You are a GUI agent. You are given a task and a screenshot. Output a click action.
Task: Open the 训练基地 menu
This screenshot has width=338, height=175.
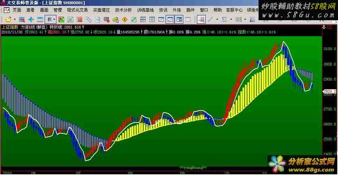(146, 10)
